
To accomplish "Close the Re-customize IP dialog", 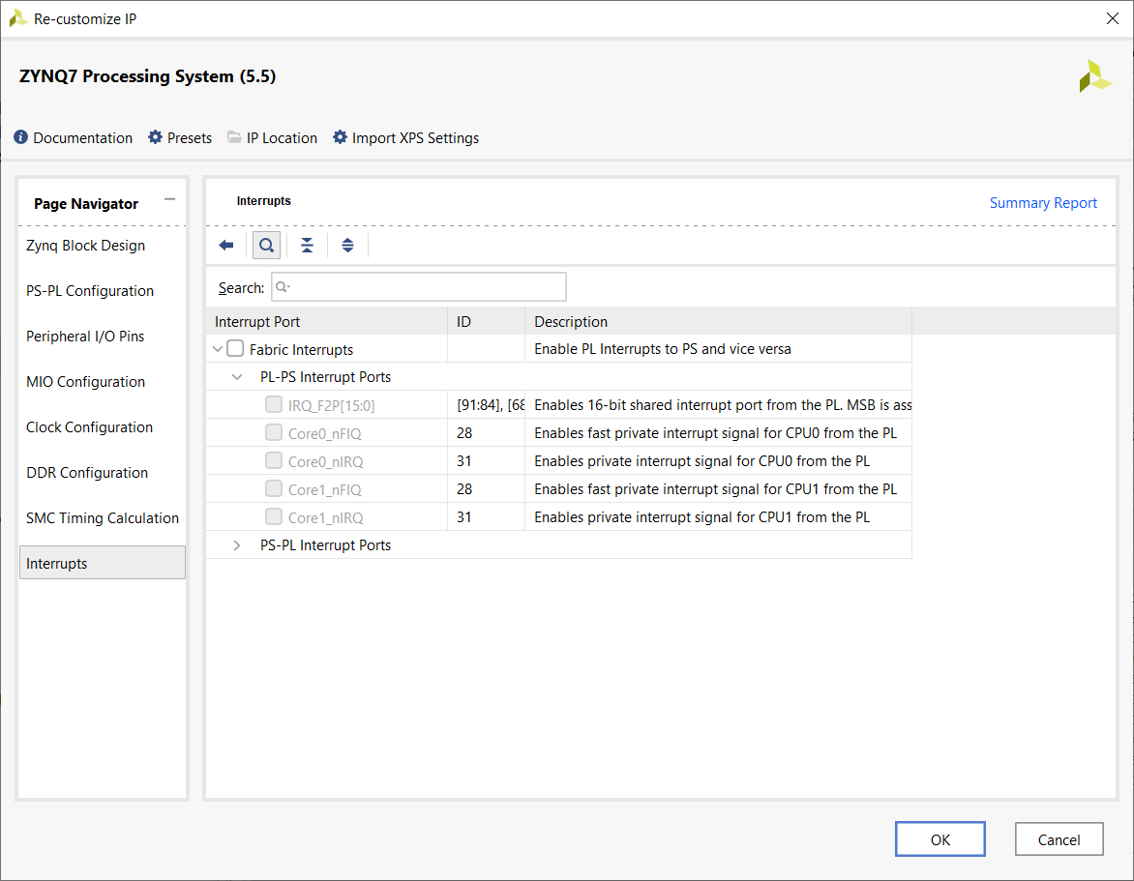I will tap(1113, 18).
